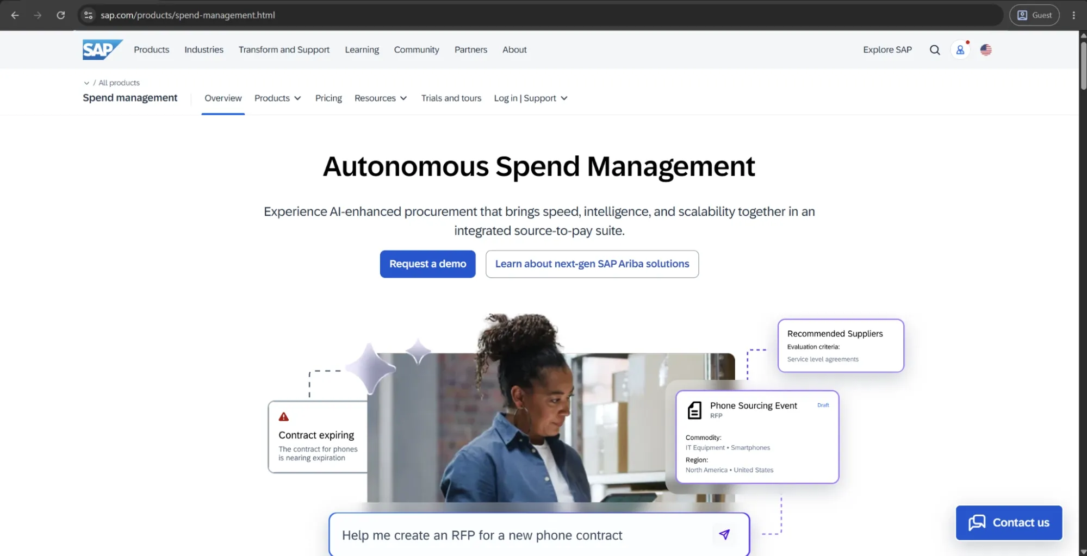Open the Trials and tours tab

tap(451, 98)
